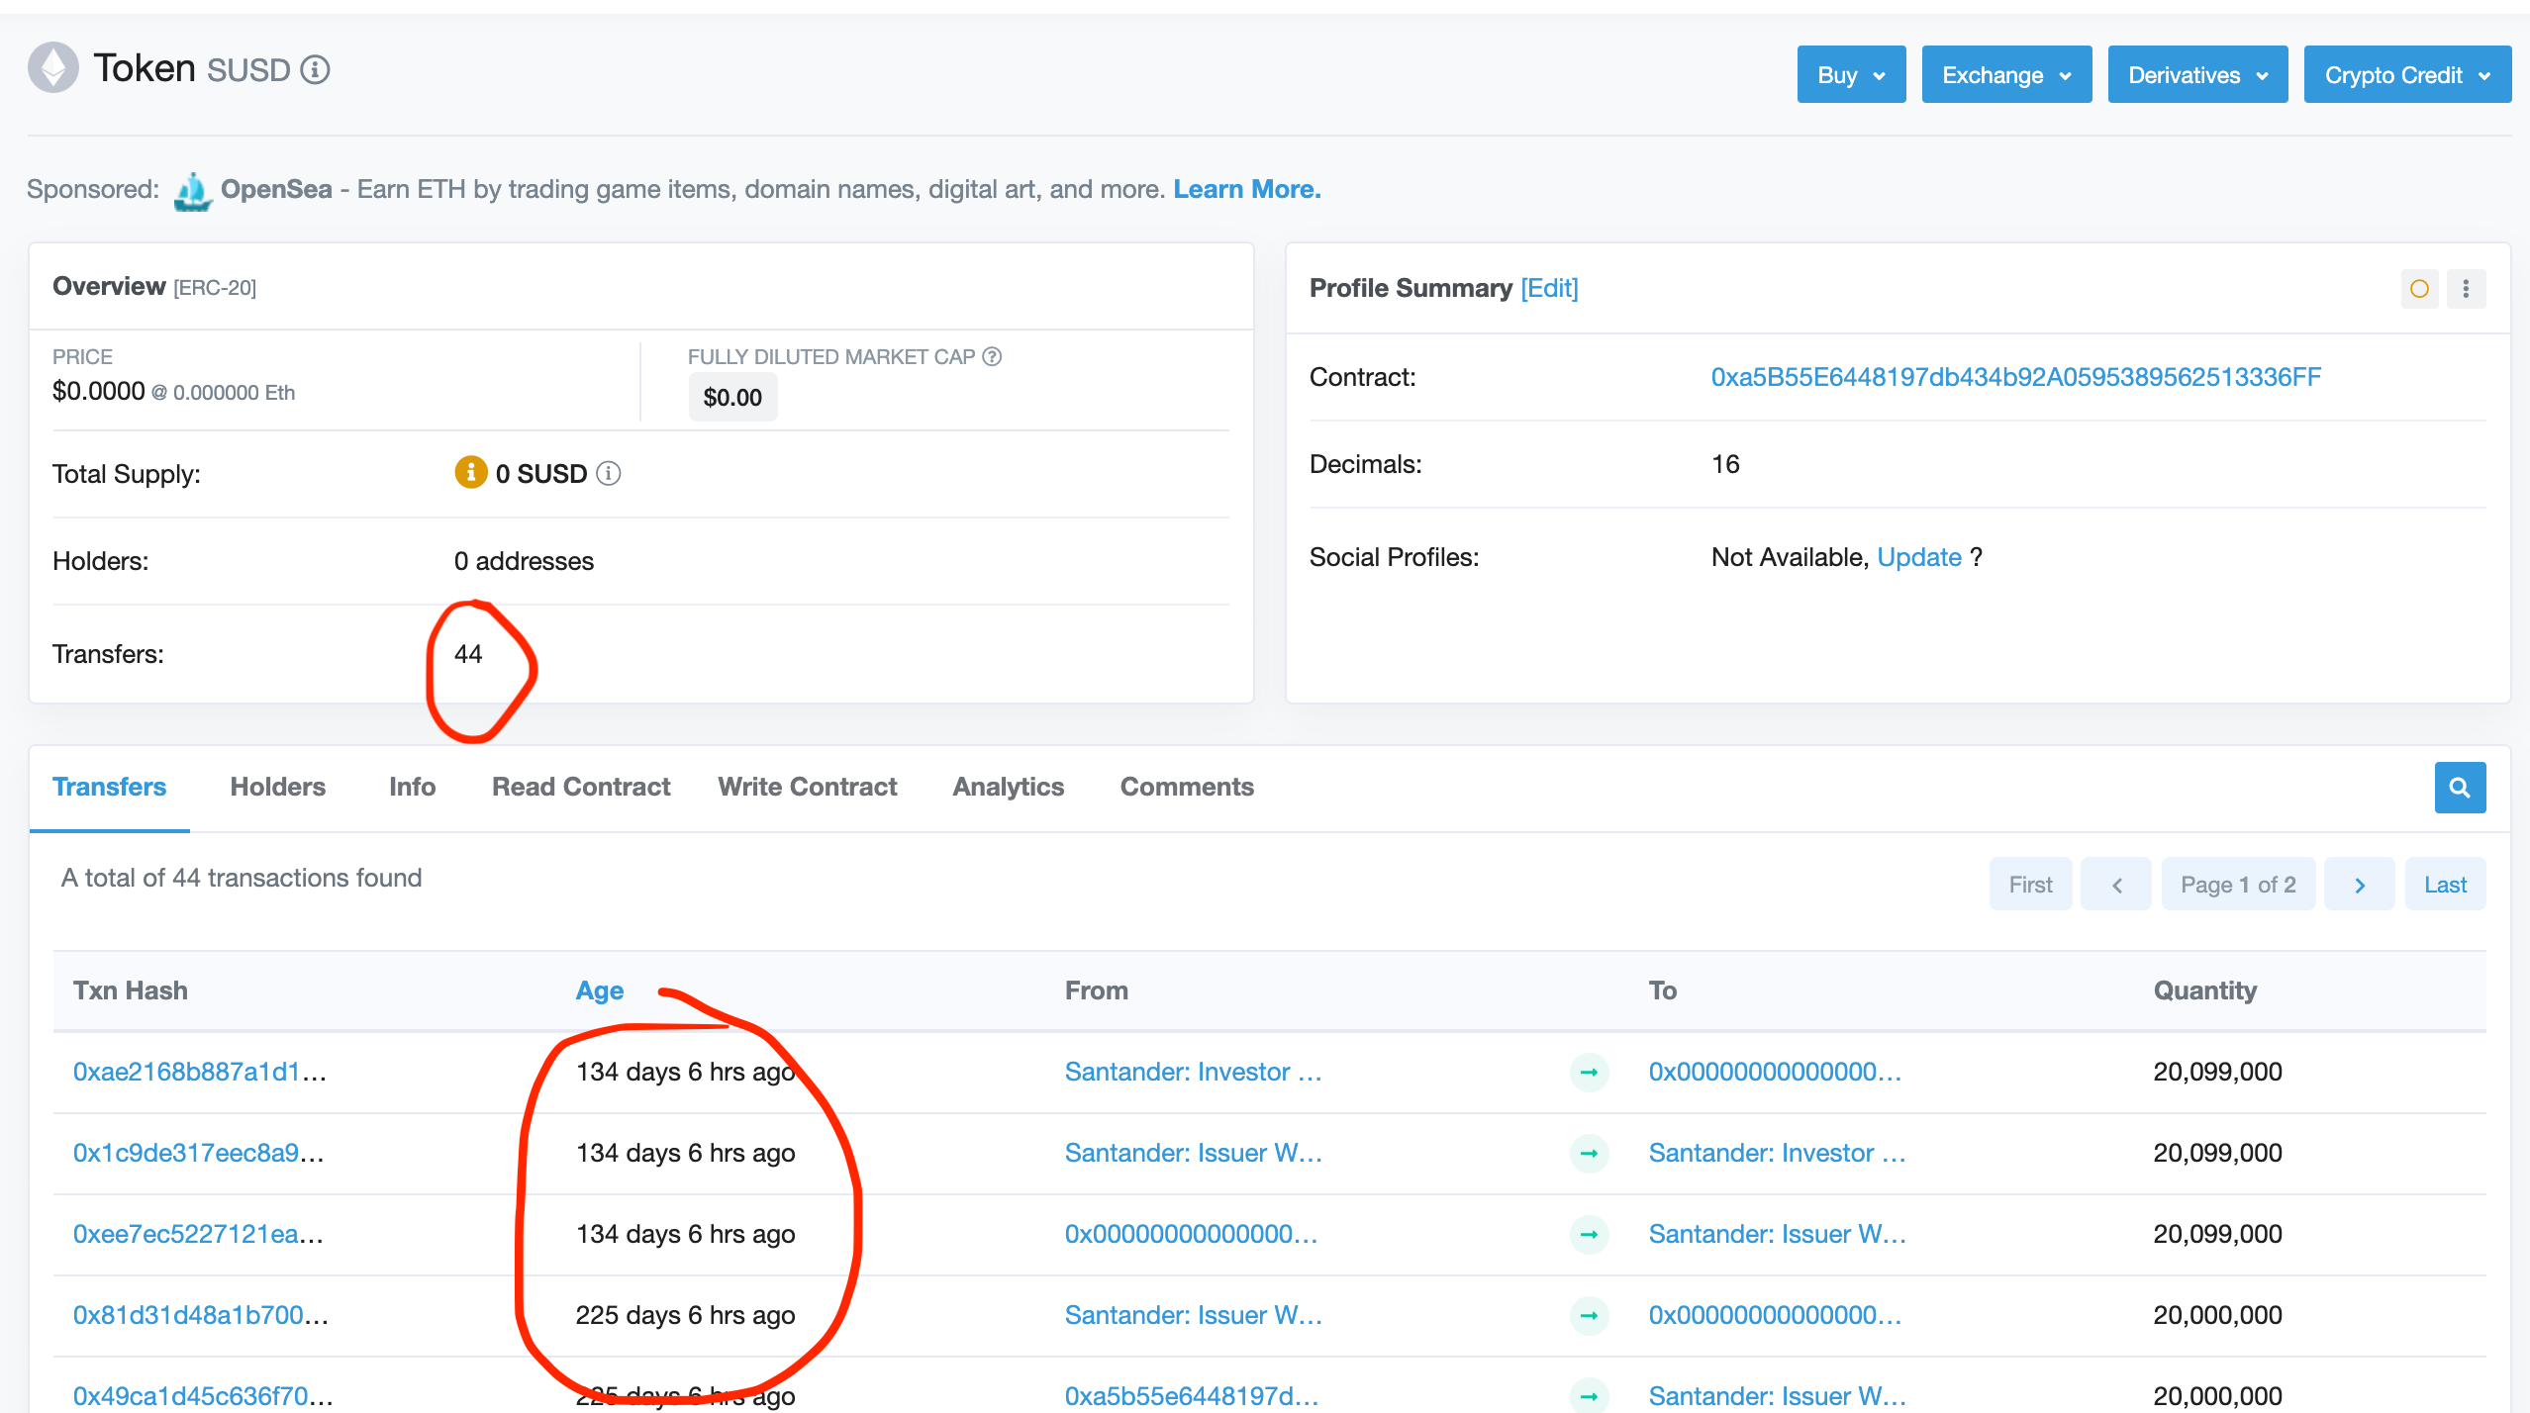Open the contract address link

pyautogui.click(x=2015, y=377)
